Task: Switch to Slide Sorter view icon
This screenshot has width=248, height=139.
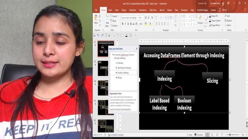Action: 212,135
